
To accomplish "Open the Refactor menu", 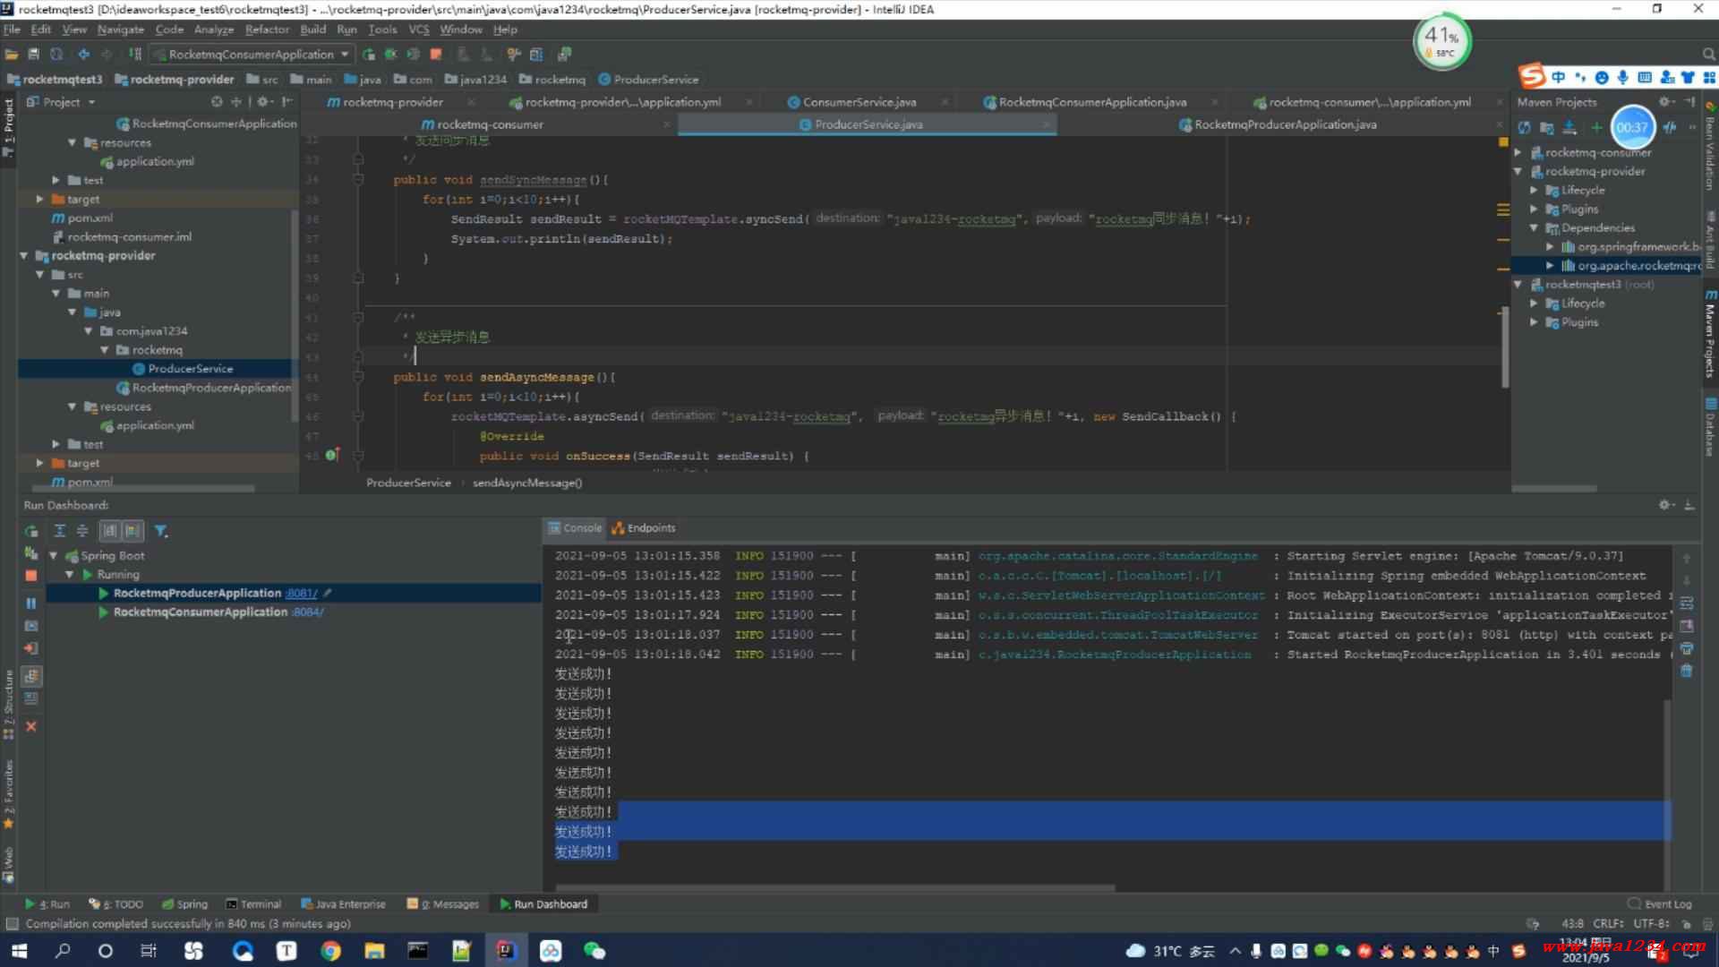I will [267, 30].
